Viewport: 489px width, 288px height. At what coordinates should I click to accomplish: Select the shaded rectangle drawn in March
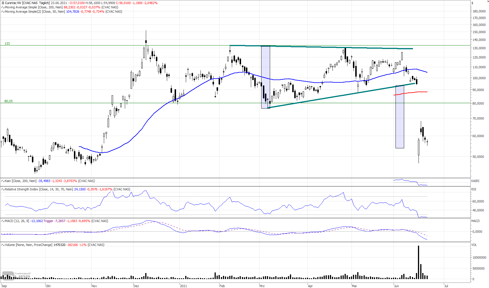(x=265, y=77)
